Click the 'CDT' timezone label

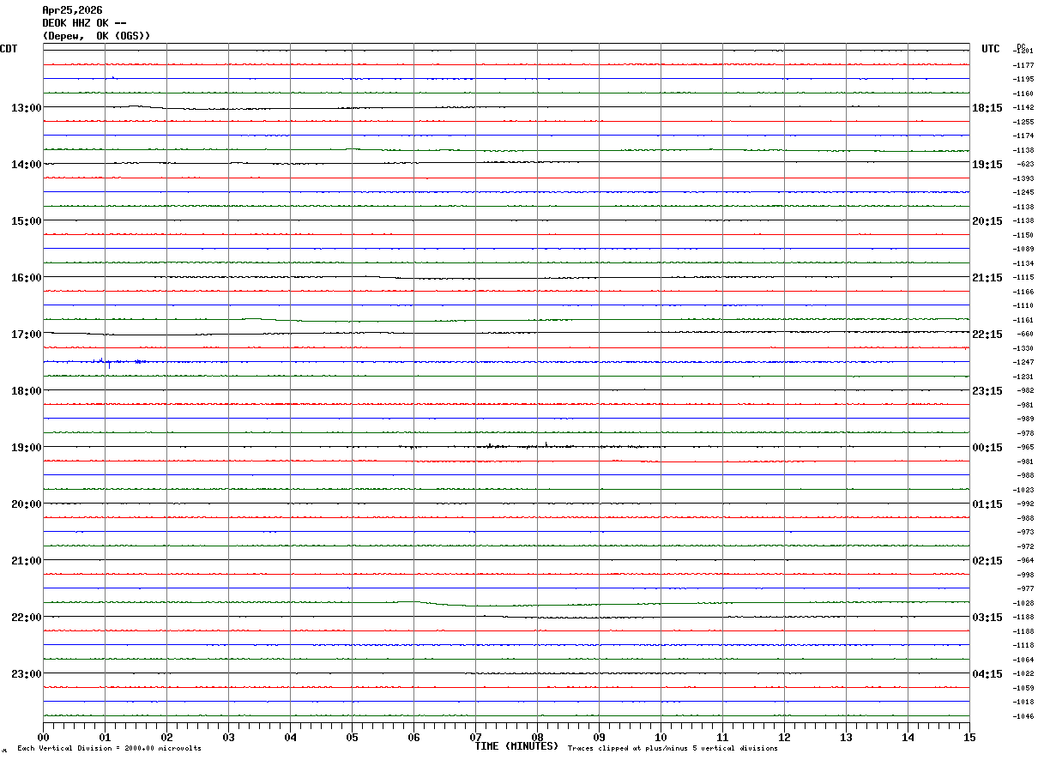pos(9,49)
